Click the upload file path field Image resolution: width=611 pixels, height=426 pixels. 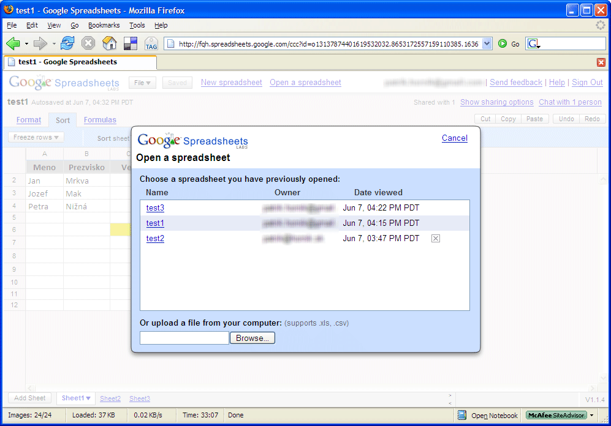[184, 338]
